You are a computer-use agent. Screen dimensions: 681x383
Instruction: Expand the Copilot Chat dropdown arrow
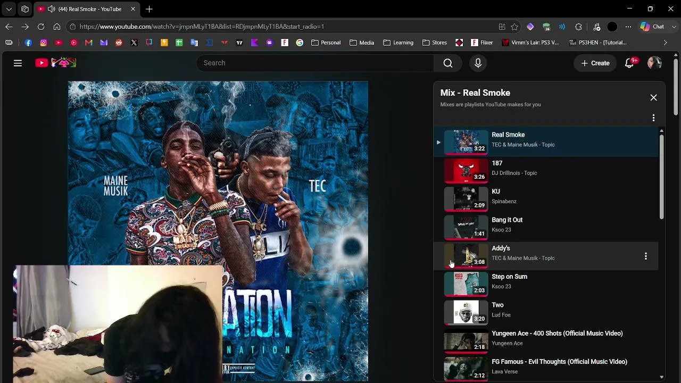click(x=675, y=27)
